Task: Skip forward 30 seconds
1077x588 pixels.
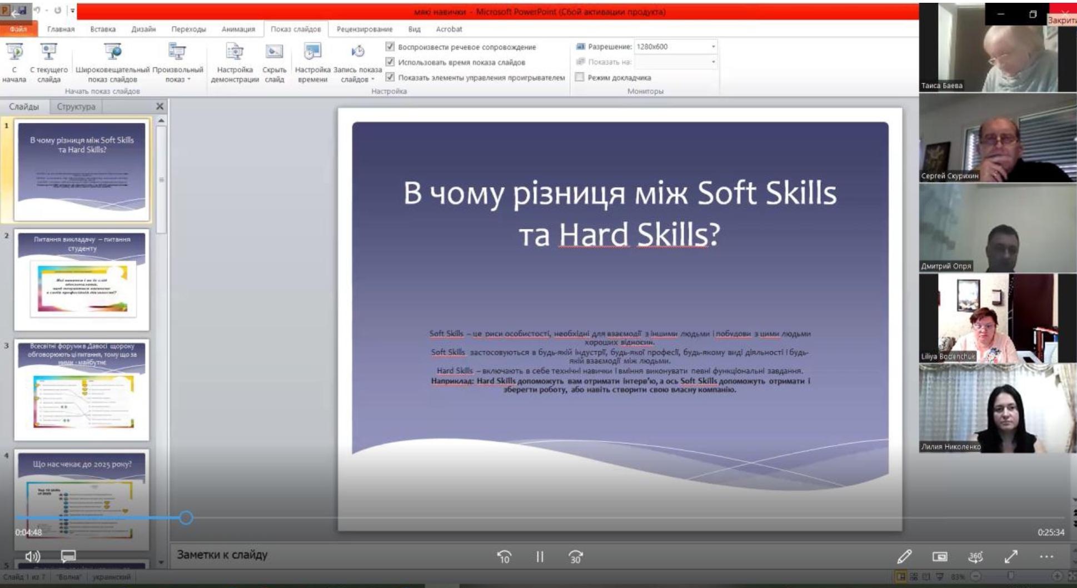Action: [x=575, y=556]
